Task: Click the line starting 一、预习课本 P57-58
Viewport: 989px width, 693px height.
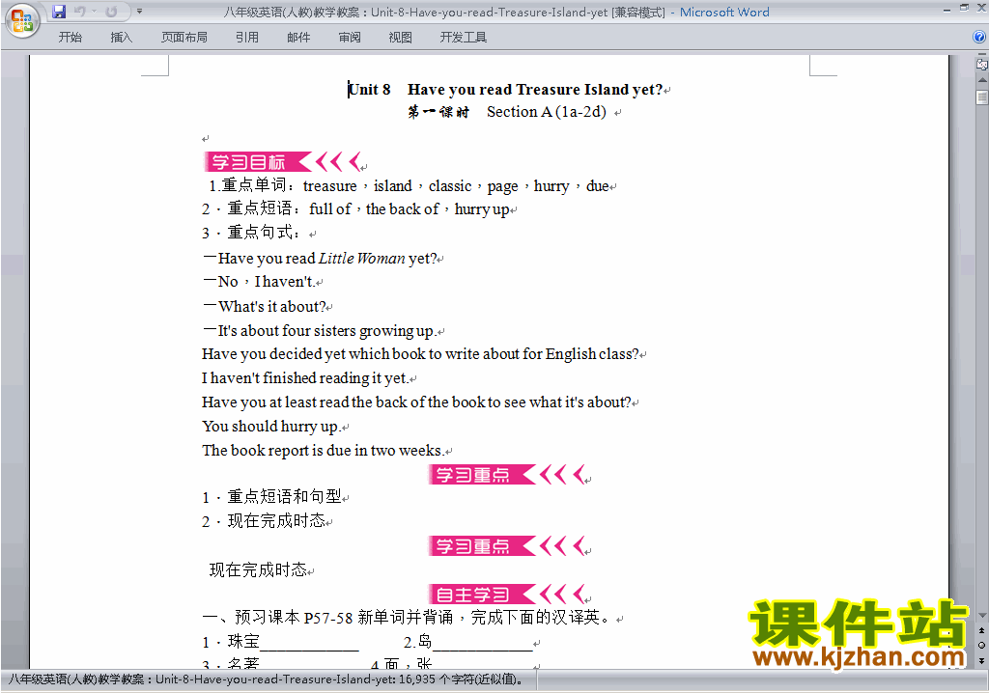Action: 408,618
